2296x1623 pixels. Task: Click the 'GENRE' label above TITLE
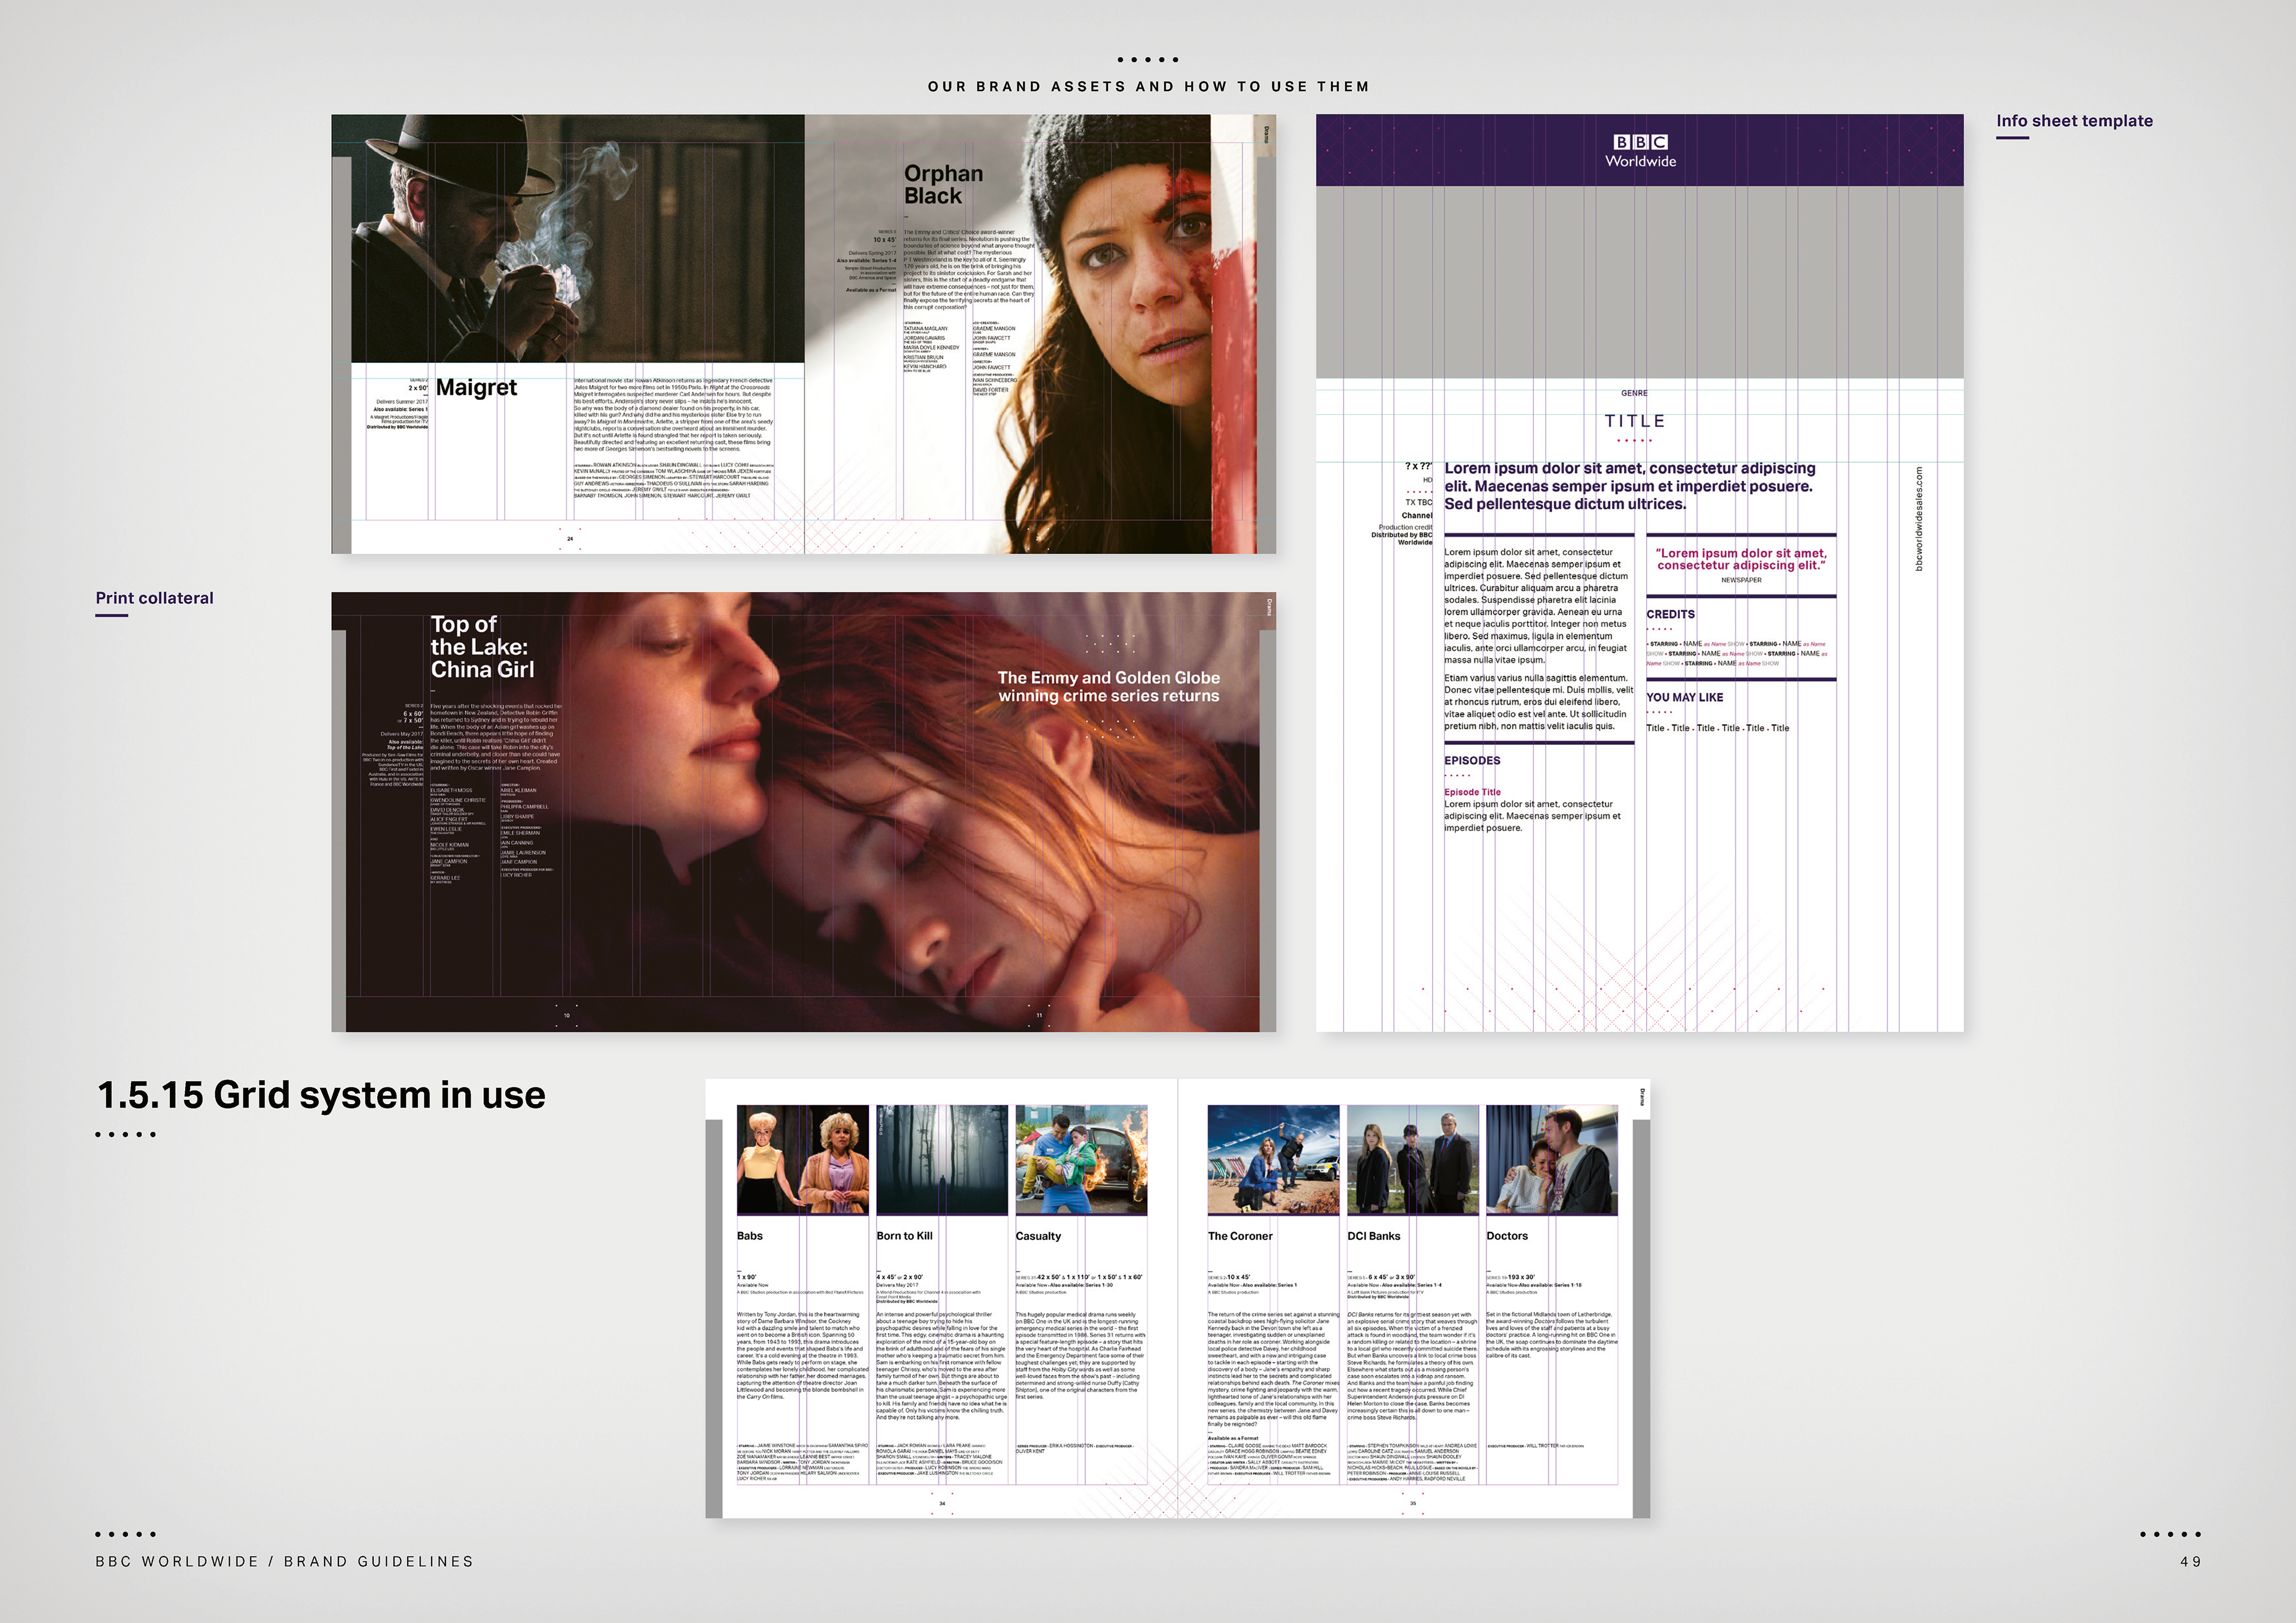pyautogui.click(x=1634, y=393)
